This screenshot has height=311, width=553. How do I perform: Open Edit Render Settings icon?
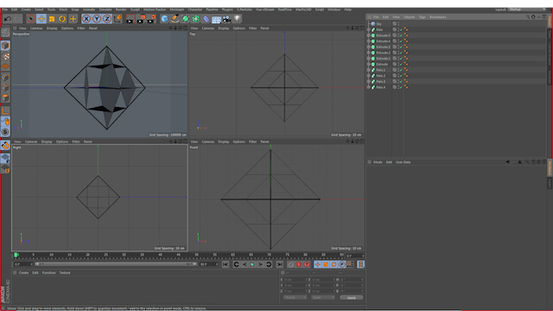coord(151,19)
